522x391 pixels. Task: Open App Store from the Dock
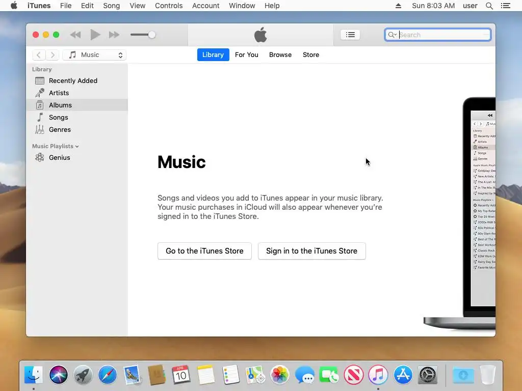403,375
